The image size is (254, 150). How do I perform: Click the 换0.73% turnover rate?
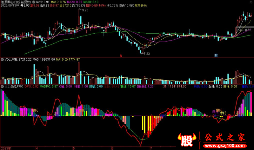(112, 5)
